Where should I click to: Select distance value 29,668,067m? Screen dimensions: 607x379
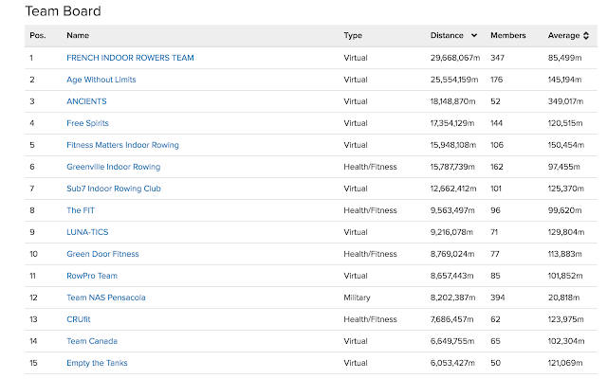point(455,58)
